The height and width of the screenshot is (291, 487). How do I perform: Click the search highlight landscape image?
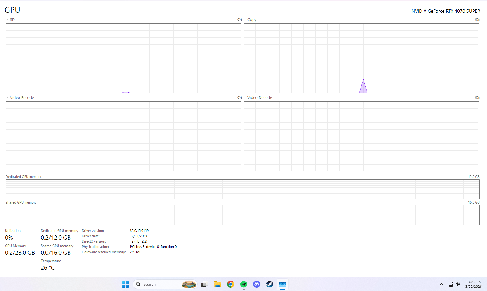click(189, 284)
